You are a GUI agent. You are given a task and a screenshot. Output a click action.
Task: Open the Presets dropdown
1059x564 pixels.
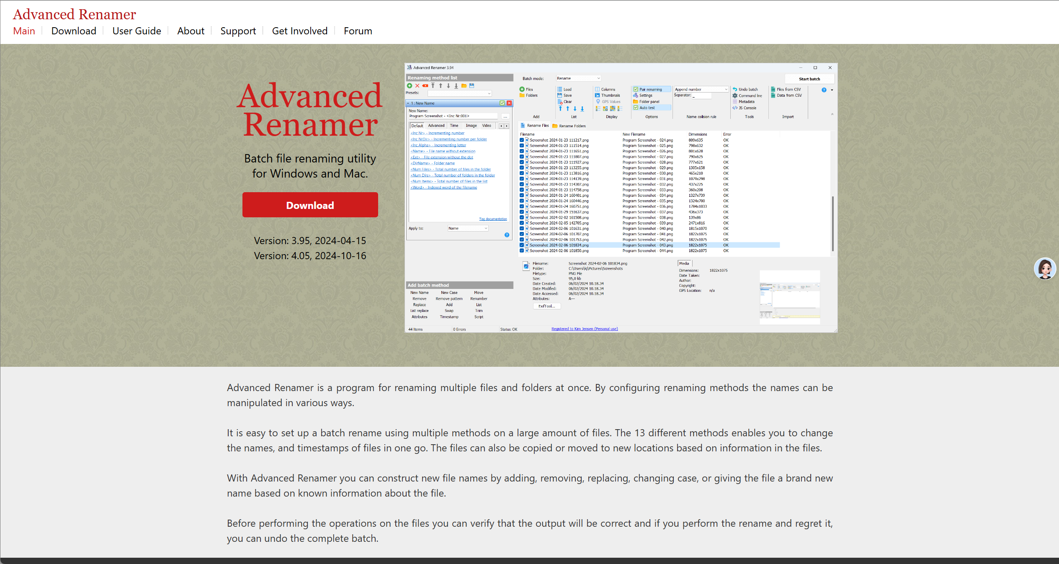point(459,93)
